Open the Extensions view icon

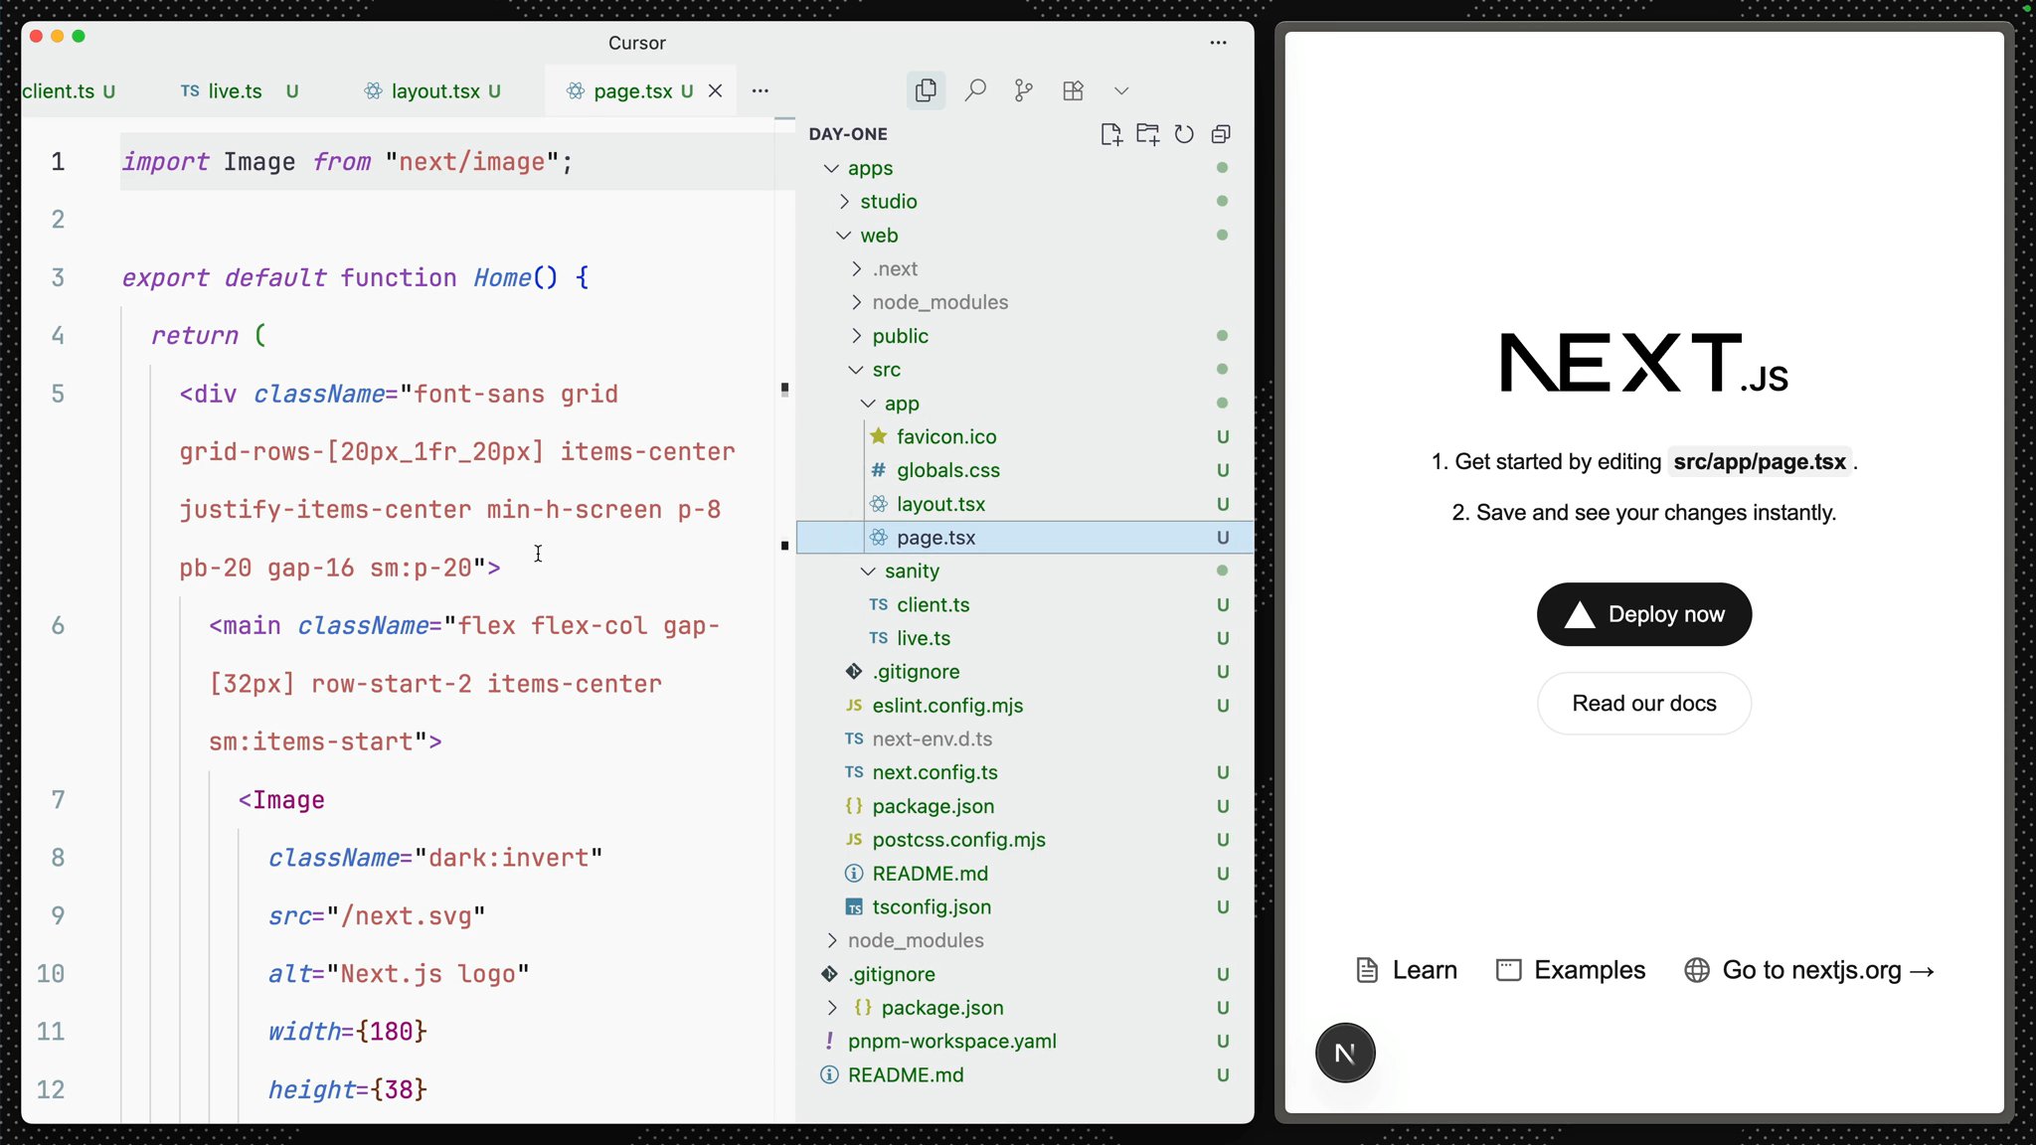click(1073, 90)
